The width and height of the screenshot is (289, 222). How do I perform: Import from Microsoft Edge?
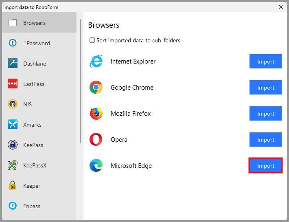(x=265, y=166)
